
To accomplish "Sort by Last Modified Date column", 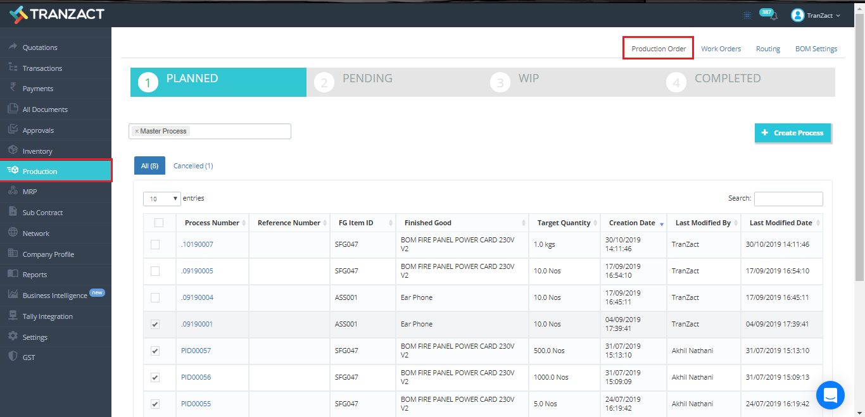I will [x=781, y=223].
